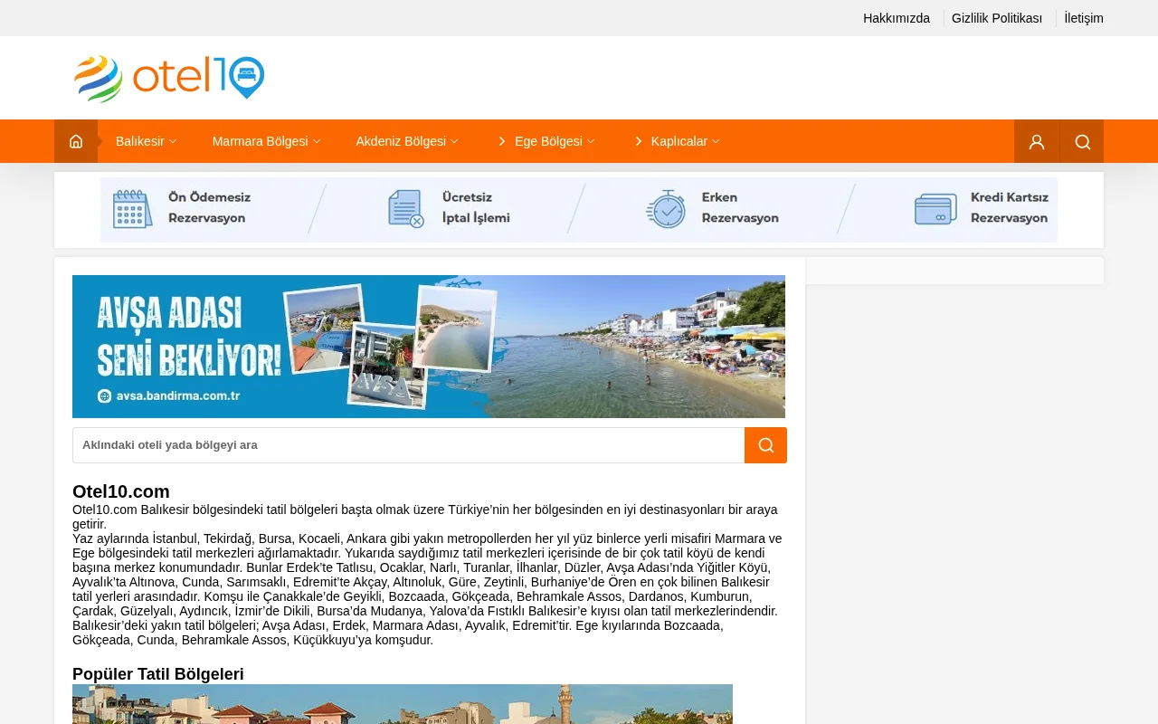Open the Hakkımızda page link
1158x724 pixels.
[897, 17]
